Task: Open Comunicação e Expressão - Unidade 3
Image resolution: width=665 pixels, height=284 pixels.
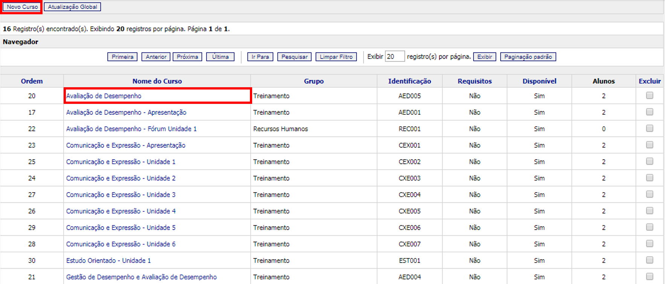Action: point(121,195)
